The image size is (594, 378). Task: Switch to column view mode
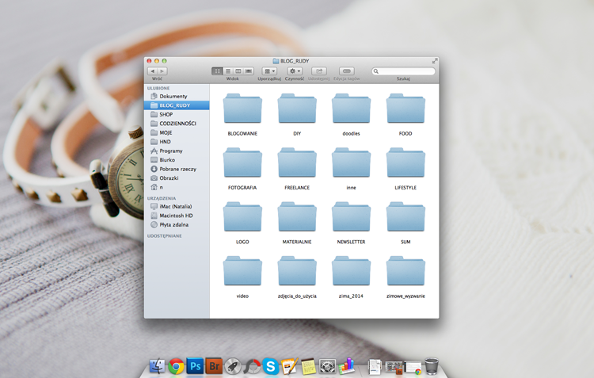(238, 71)
